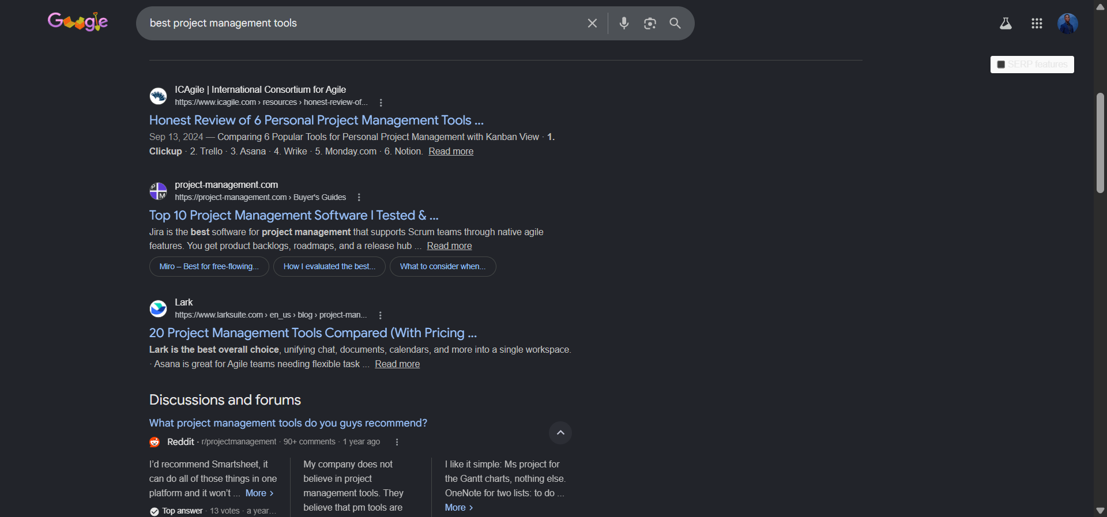The width and height of the screenshot is (1107, 517).
Task: Click Read more on the Jira snippet
Action: click(x=449, y=246)
